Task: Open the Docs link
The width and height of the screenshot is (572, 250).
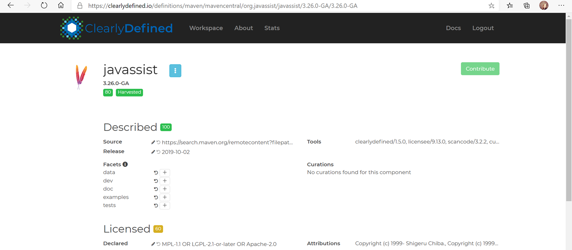Action: tap(453, 28)
